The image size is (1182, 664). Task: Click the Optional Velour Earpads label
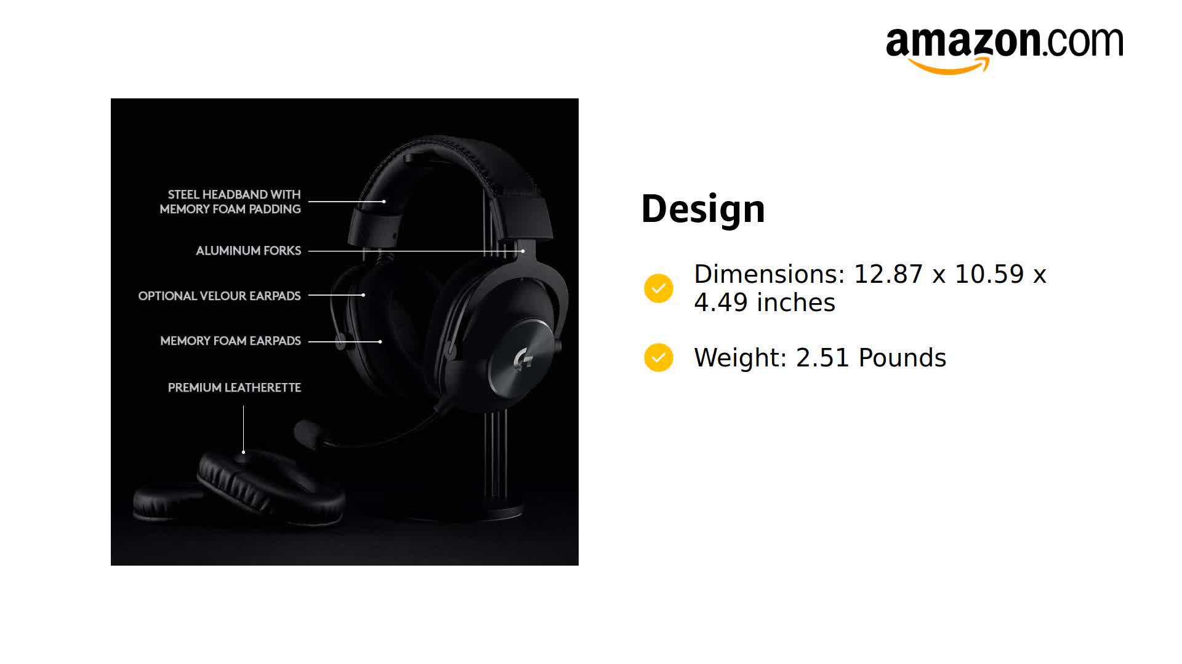point(219,296)
